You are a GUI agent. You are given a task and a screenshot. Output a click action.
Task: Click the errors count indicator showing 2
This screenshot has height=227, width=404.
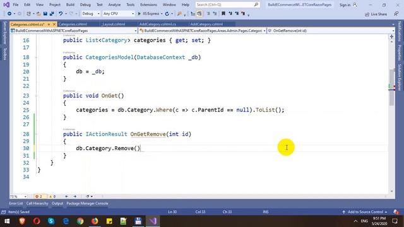coord(39,196)
